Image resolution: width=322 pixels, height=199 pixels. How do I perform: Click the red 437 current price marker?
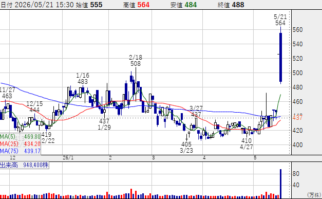pyautogui.click(x=297, y=118)
